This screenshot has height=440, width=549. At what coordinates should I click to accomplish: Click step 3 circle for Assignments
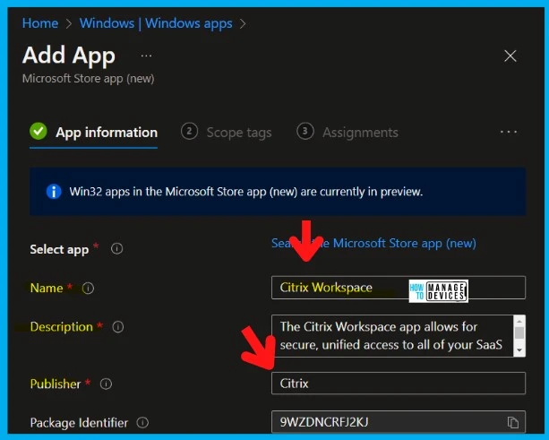(305, 132)
